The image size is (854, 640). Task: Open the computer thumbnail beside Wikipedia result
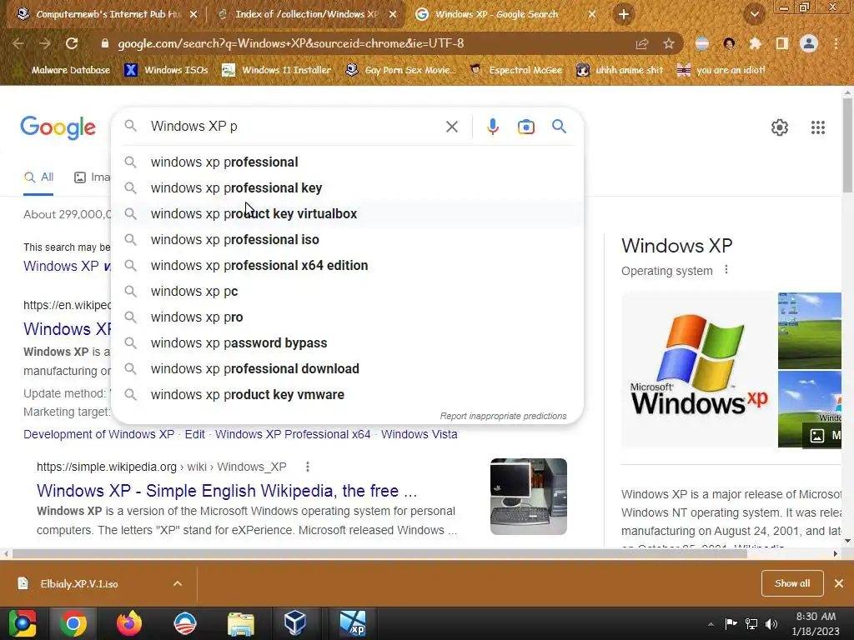coord(528,497)
